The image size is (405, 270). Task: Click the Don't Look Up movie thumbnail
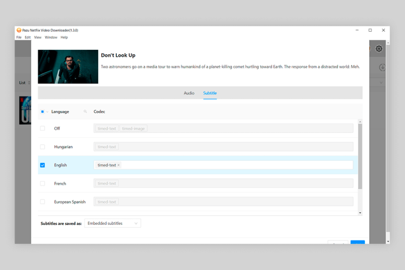point(68,66)
